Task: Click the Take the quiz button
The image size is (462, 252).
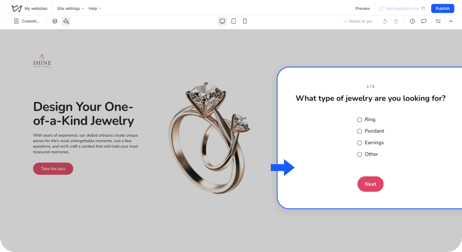Action: (x=53, y=168)
